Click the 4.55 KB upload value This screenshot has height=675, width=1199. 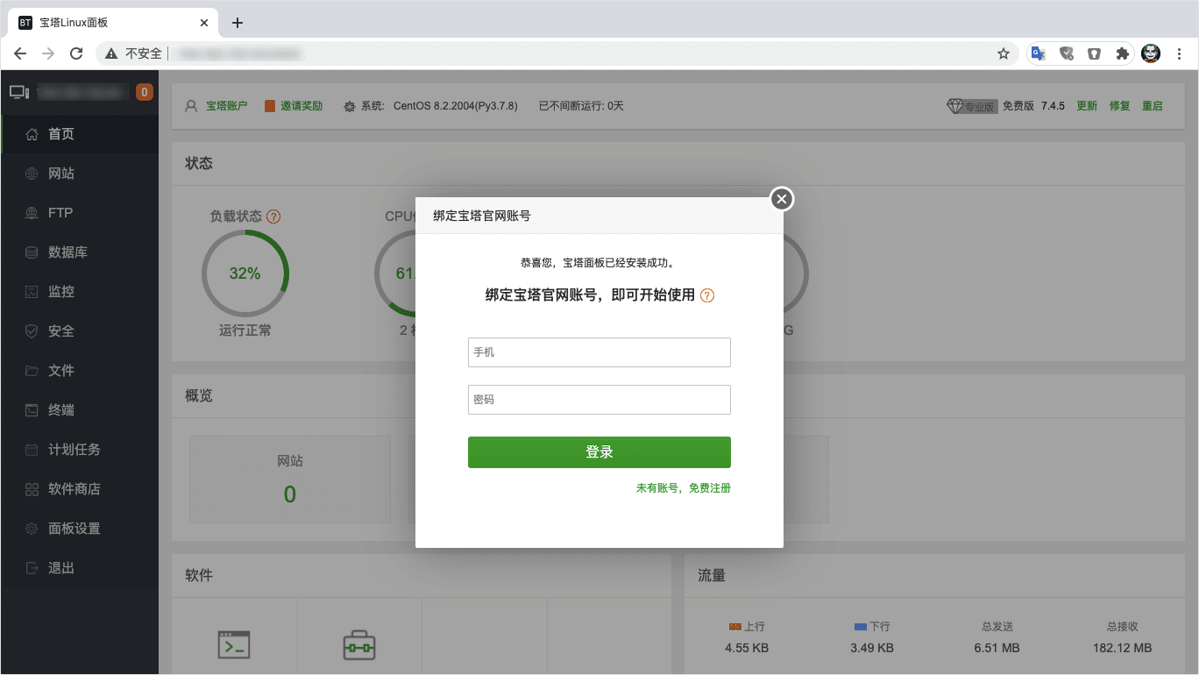coord(747,649)
